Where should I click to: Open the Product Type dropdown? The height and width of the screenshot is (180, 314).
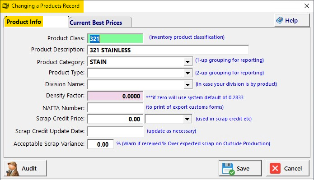tap(187, 73)
